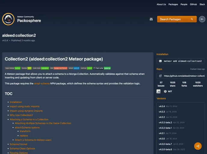The width and height of the screenshot is (207, 154).
Task: Jump to Schema Format in TOC
Action: pyautogui.click(x=18, y=144)
